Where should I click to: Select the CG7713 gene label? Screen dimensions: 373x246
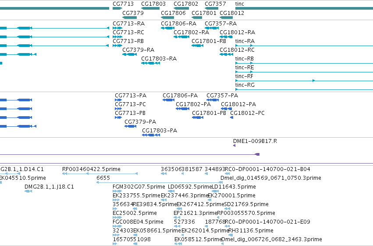tap(123, 4)
